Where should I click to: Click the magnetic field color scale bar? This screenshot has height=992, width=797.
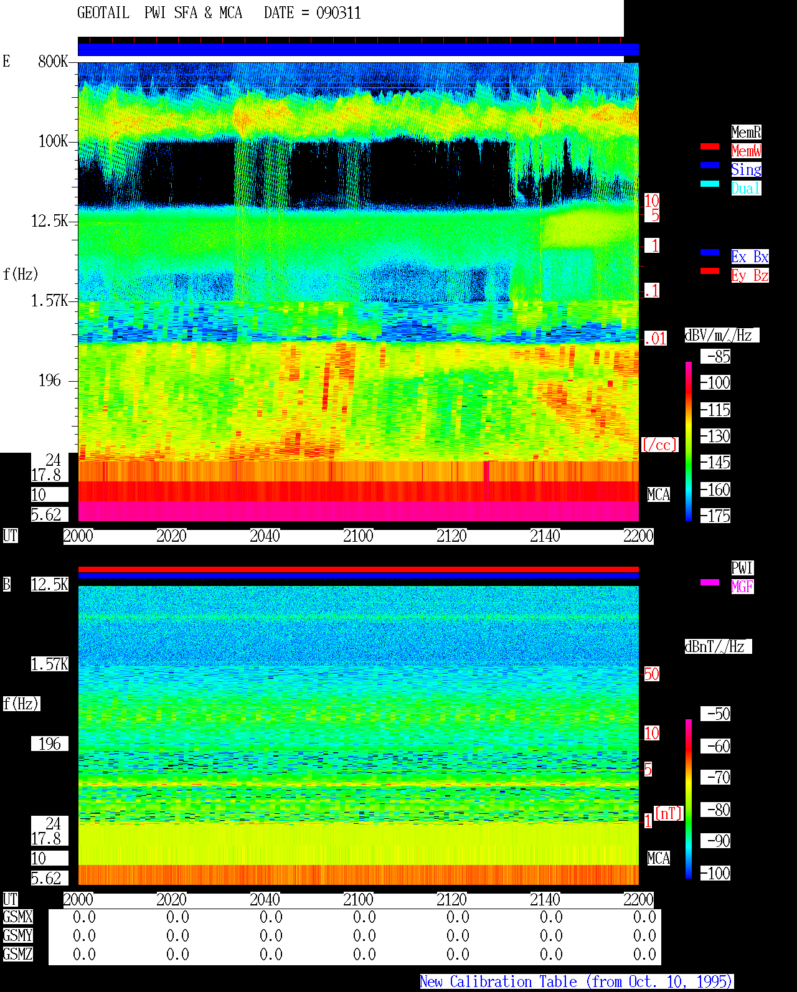(x=689, y=799)
